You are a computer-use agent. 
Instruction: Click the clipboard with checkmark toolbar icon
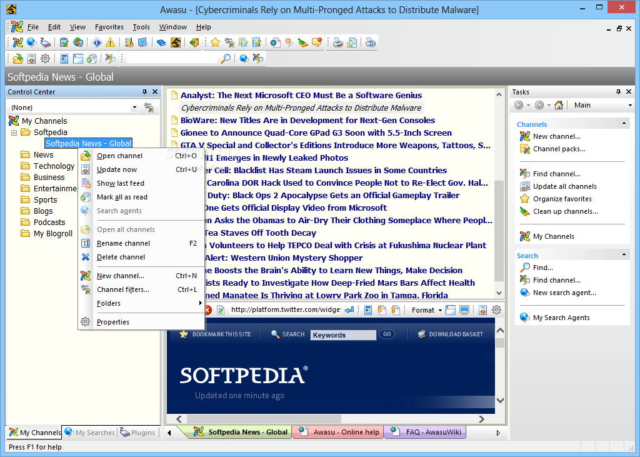[64, 43]
